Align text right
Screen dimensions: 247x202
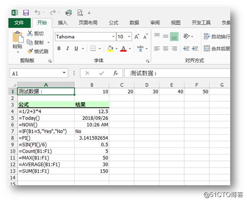click(x=174, y=48)
